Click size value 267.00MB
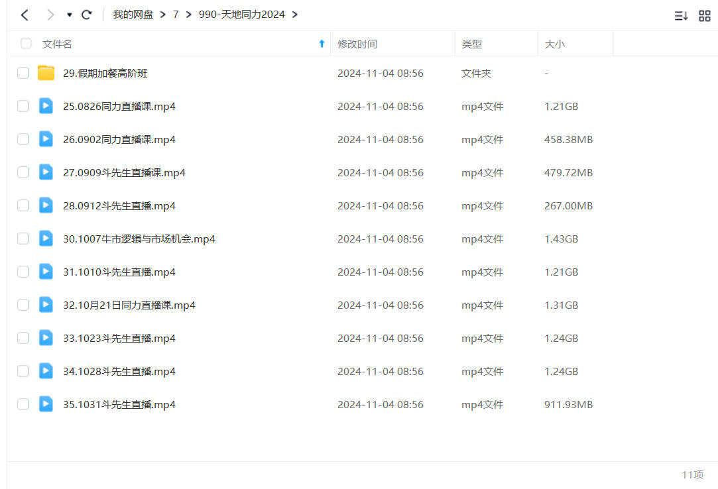Screen dimensions: 718x489 point(568,205)
